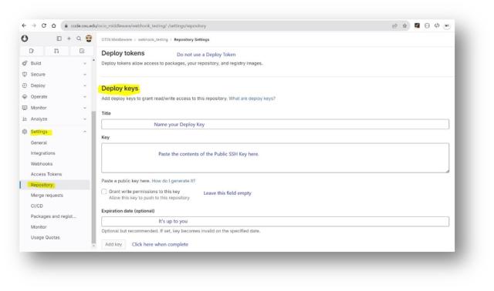The width and height of the screenshot is (494, 291).
Task: Expand the Monitor section chevron
Action: click(85, 108)
